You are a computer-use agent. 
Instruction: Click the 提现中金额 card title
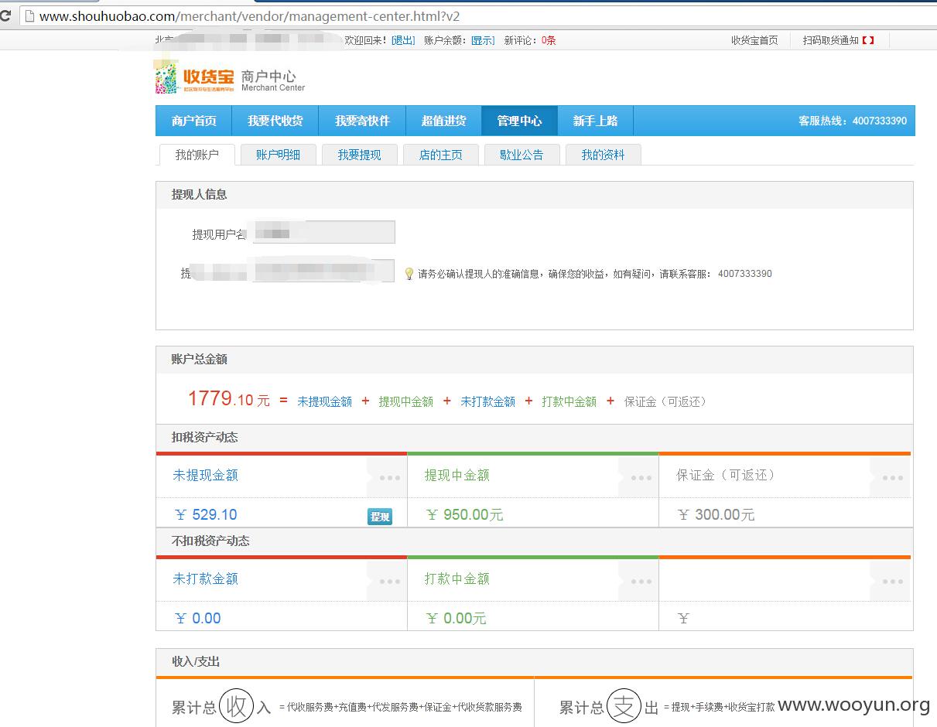click(457, 475)
